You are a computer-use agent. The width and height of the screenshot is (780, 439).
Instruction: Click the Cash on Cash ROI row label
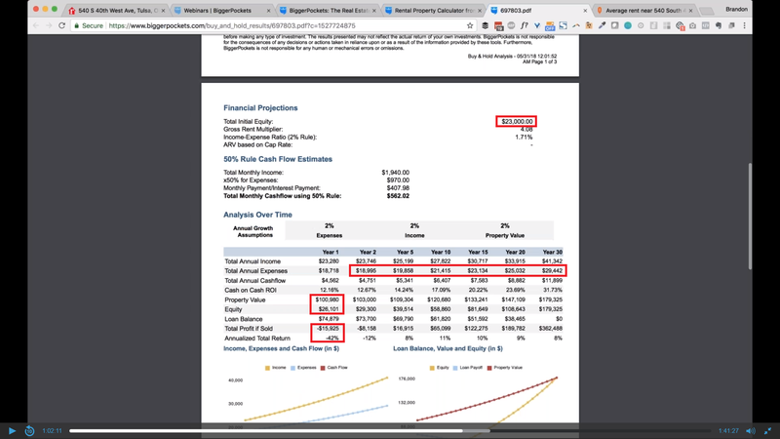[x=251, y=290]
